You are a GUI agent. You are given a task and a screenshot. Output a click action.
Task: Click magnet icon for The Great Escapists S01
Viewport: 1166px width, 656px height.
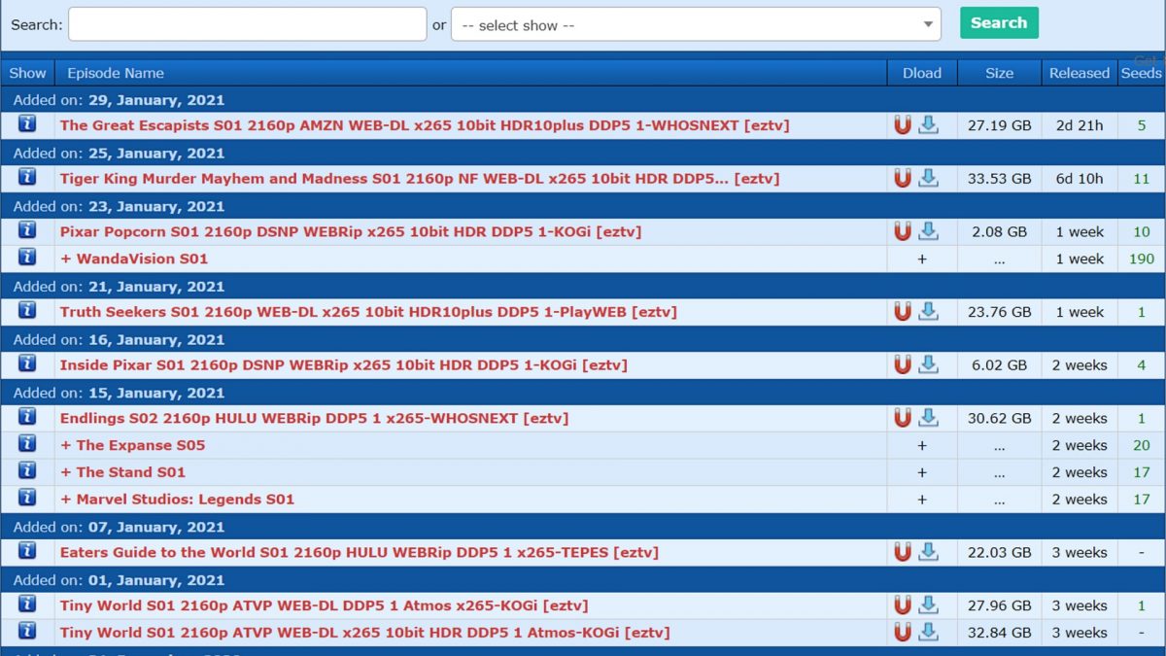(x=903, y=125)
